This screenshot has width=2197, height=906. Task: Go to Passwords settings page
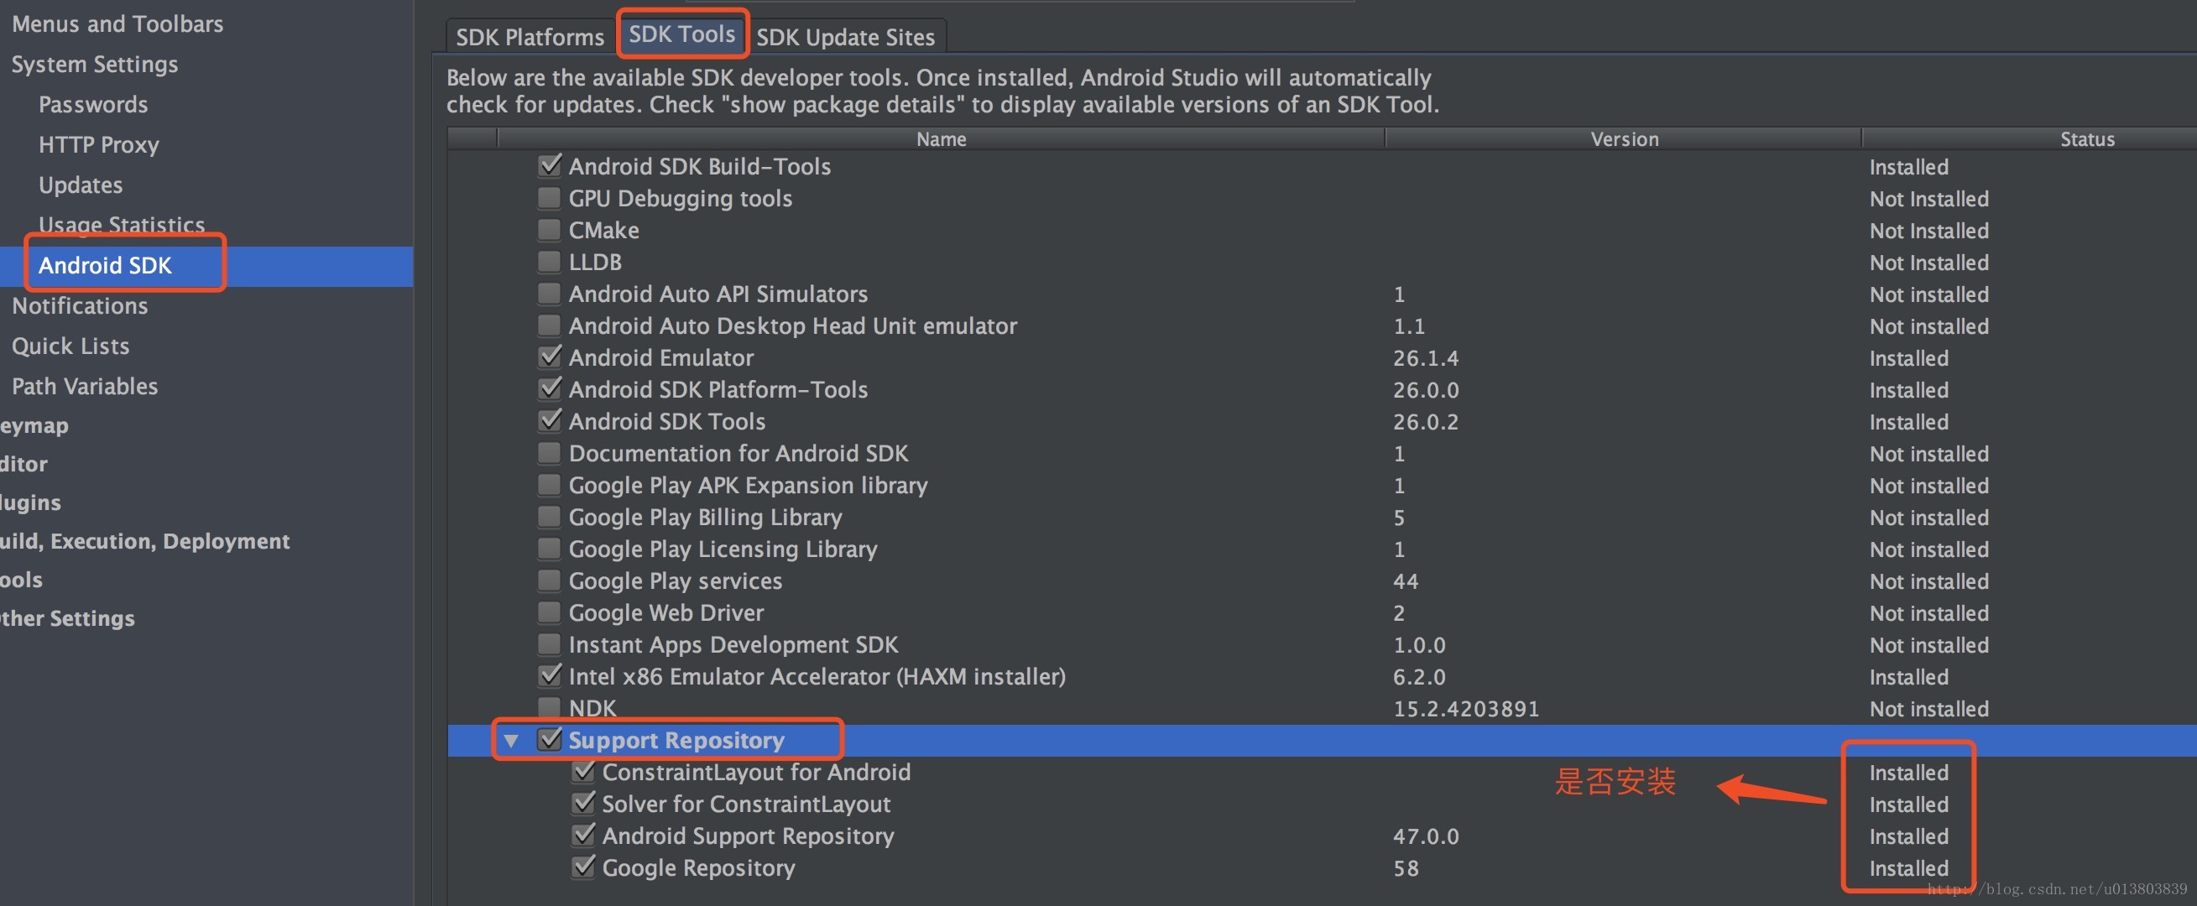[x=93, y=104]
